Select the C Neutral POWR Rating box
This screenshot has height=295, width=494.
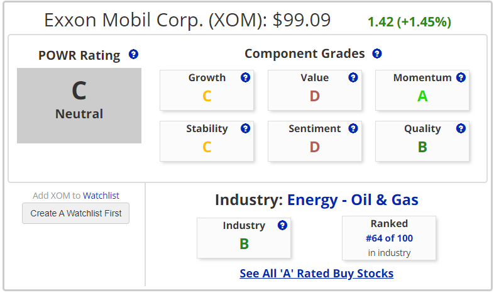[79, 106]
